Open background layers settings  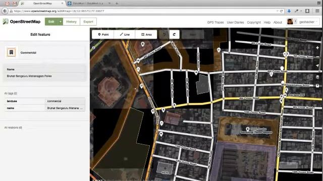tap(317, 77)
